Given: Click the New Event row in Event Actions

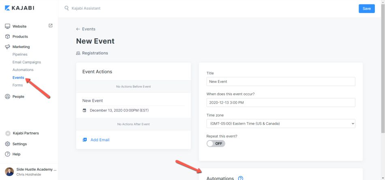Looking at the screenshot, I should tap(92, 100).
